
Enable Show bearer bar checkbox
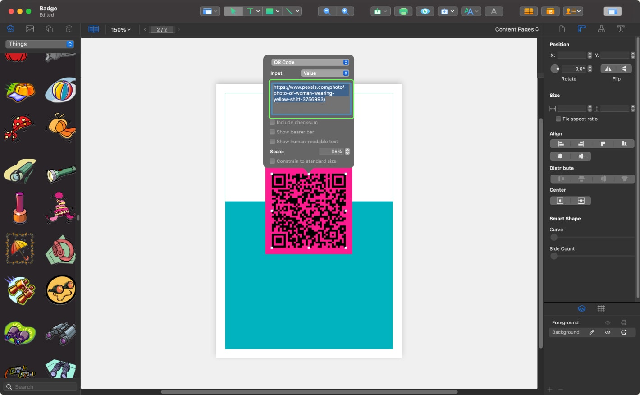[x=272, y=132]
